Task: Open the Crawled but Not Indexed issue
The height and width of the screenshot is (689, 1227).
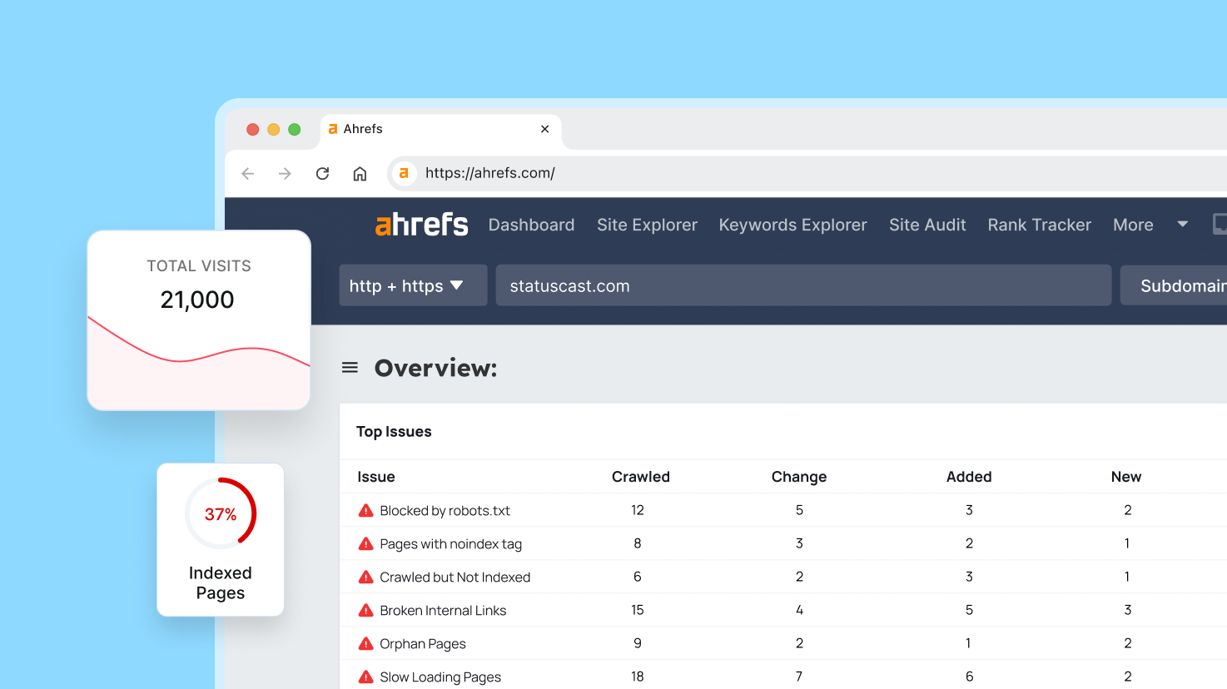Action: (x=455, y=577)
